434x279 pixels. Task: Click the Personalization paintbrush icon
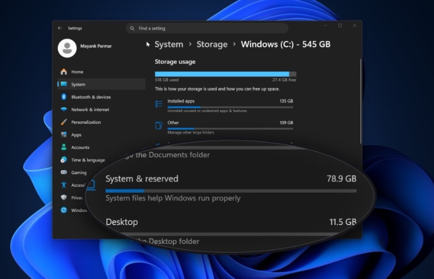[x=64, y=122]
